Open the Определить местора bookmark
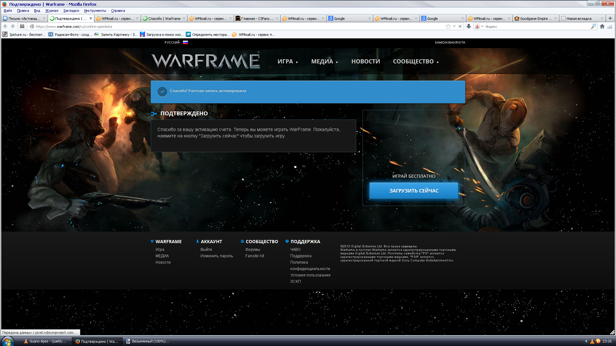Image resolution: width=616 pixels, height=346 pixels. pyautogui.click(x=208, y=35)
